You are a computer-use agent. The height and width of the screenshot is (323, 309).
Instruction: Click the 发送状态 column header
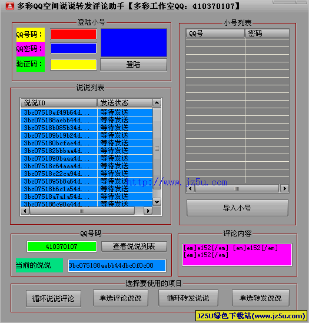click(x=125, y=102)
